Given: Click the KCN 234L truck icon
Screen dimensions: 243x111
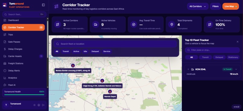Looking at the screenshot, I should tap(192, 69).
